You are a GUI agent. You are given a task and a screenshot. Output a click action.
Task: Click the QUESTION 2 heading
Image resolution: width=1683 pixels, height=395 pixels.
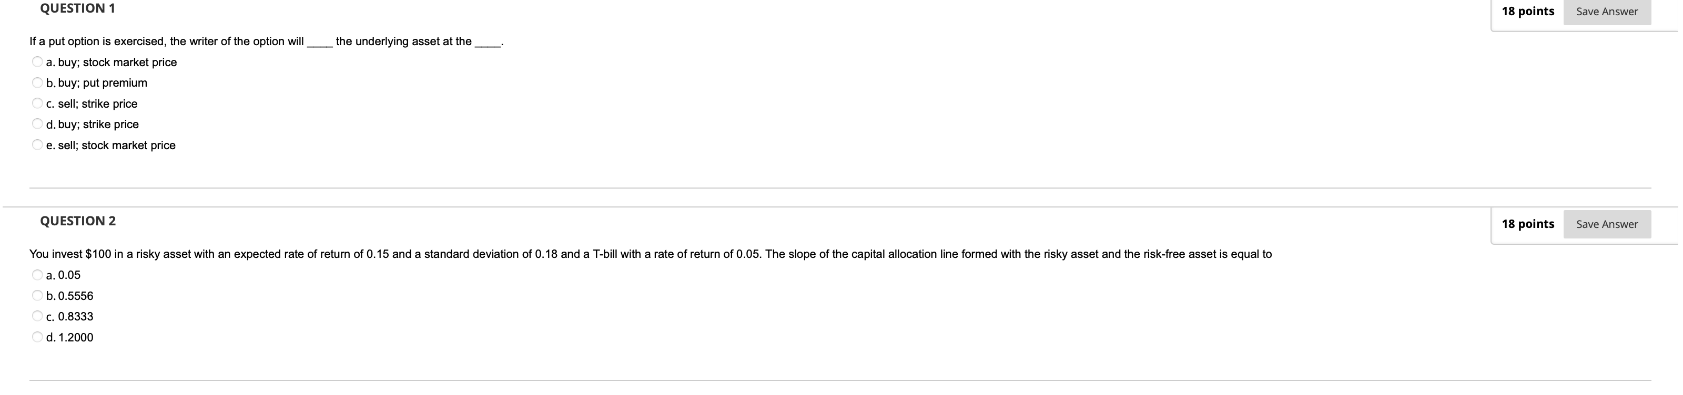77,221
